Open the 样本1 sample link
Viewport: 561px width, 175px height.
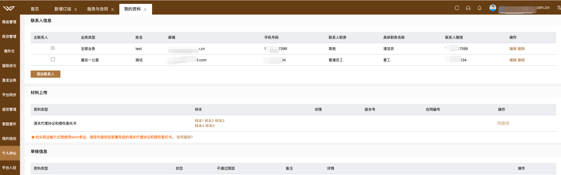pyautogui.click(x=199, y=121)
